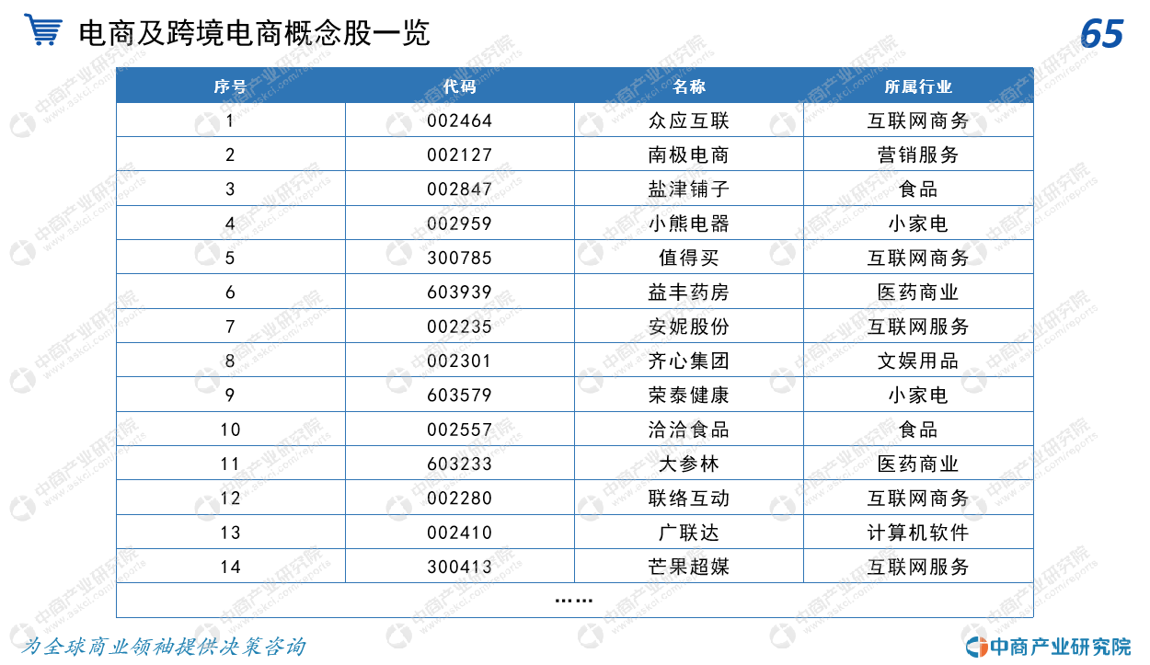Select the title 电商及跨境电商概念股一览
Viewport: 1150px width, 665px height.
(x=254, y=33)
